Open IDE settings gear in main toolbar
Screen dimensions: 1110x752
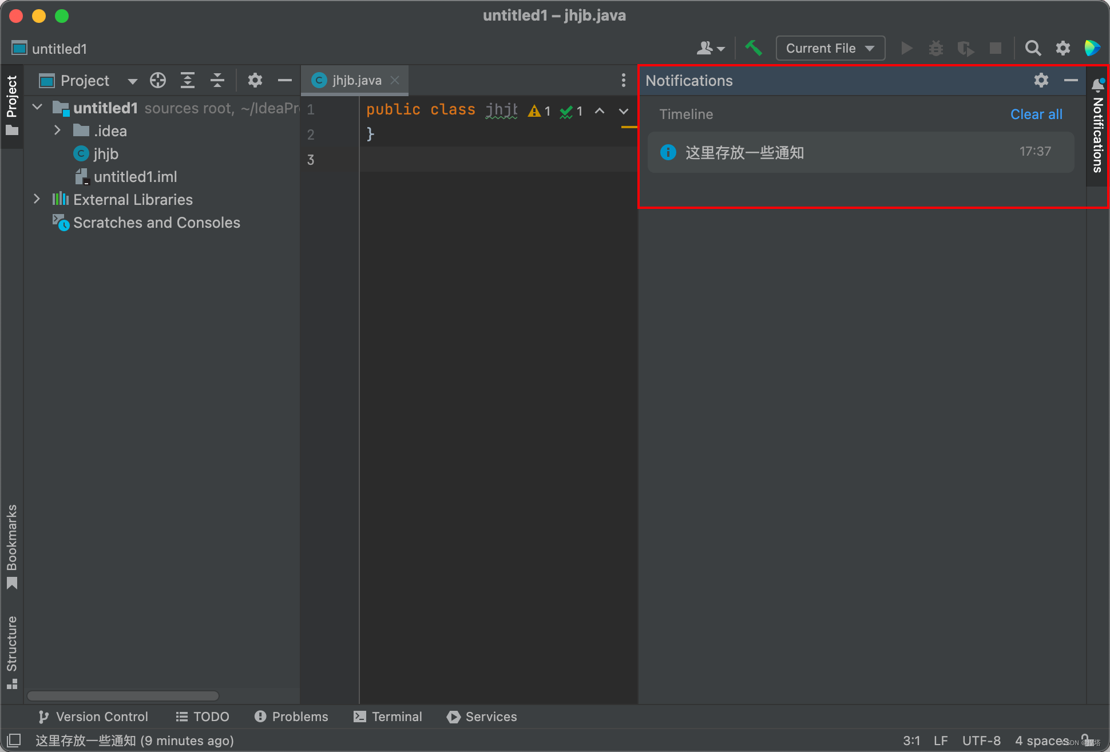[x=1063, y=48]
